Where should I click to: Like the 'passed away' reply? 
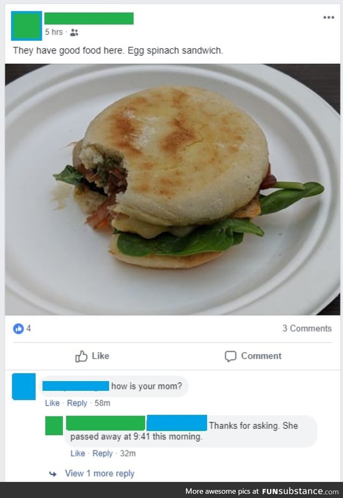pyautogui.click(x=78, y=453)
